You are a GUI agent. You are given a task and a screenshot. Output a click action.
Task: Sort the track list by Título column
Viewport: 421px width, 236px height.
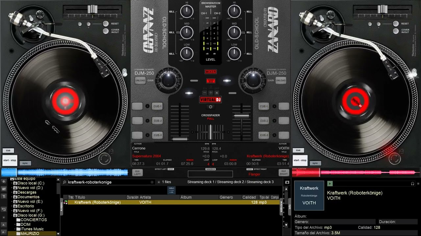[x=100, y=197]
